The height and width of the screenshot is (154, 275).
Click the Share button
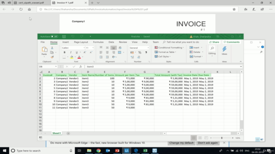pyautogui.click(x=214, y=42)
